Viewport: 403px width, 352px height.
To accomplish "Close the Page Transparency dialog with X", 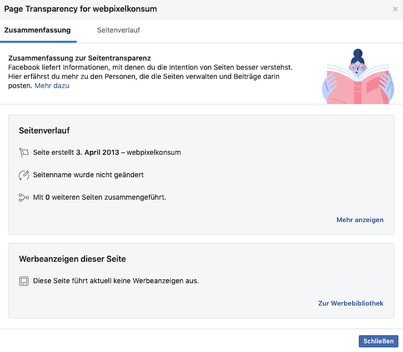I will [x=395, y=9].
